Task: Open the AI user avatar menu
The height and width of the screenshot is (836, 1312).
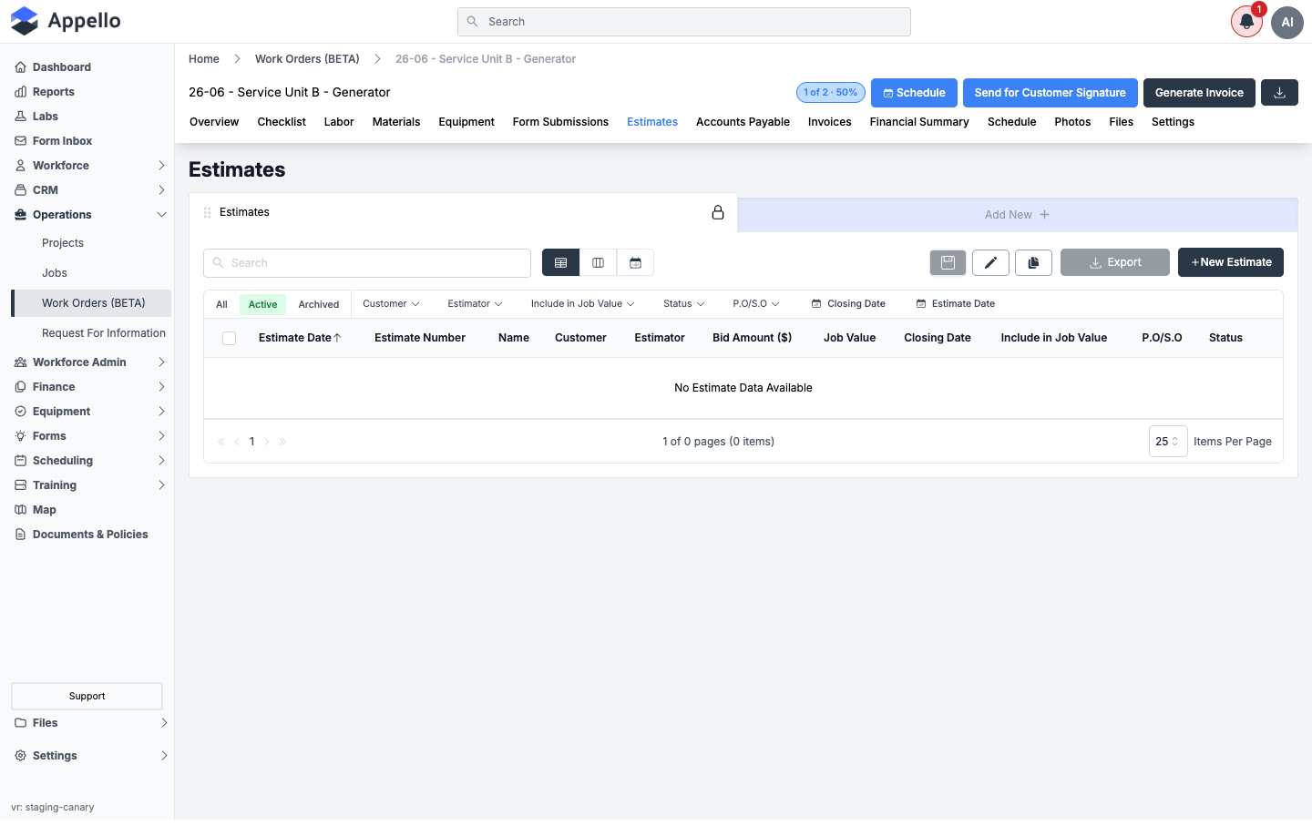Action: [x=1287, y=22]
